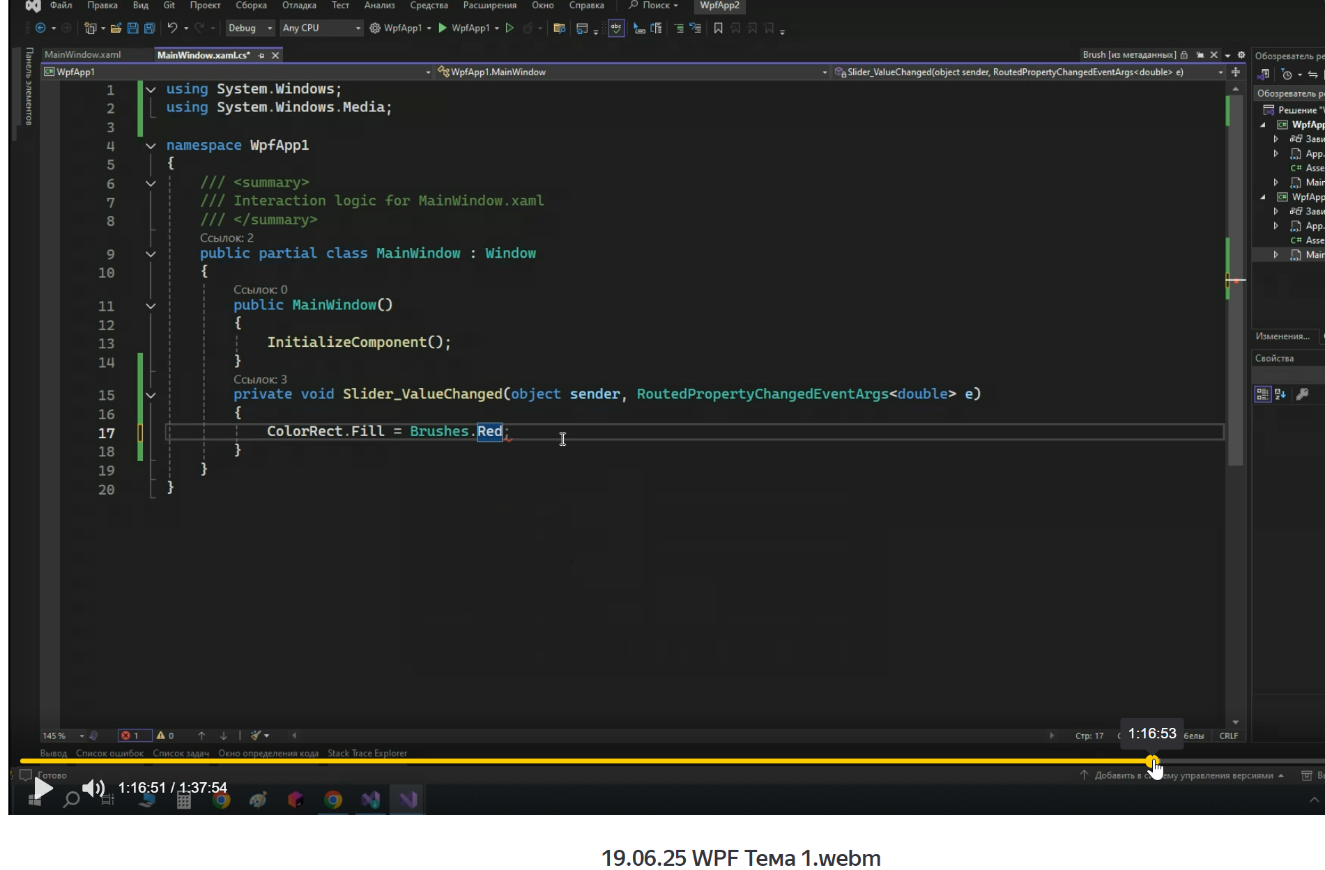The width and height of the screenshot is (1325, 870).
Task: Click the CRLF line ending indicator
Action: [1229, 736]
